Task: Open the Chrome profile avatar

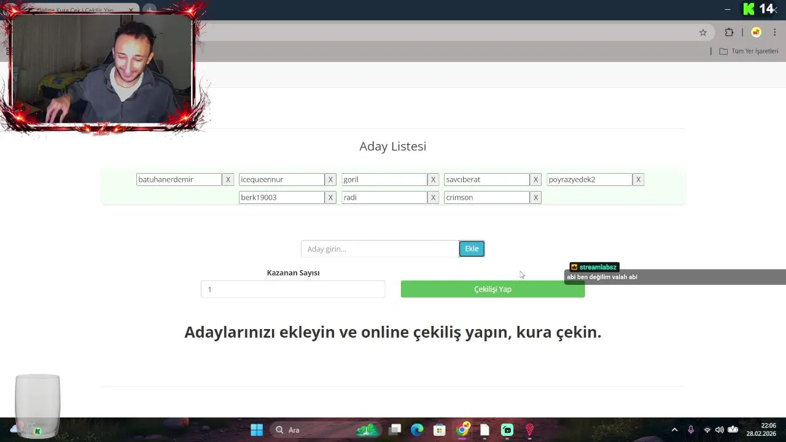Action: tap(756, 33)
